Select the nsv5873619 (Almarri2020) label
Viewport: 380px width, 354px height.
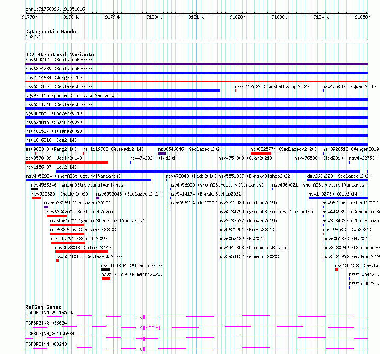[132, 274]
